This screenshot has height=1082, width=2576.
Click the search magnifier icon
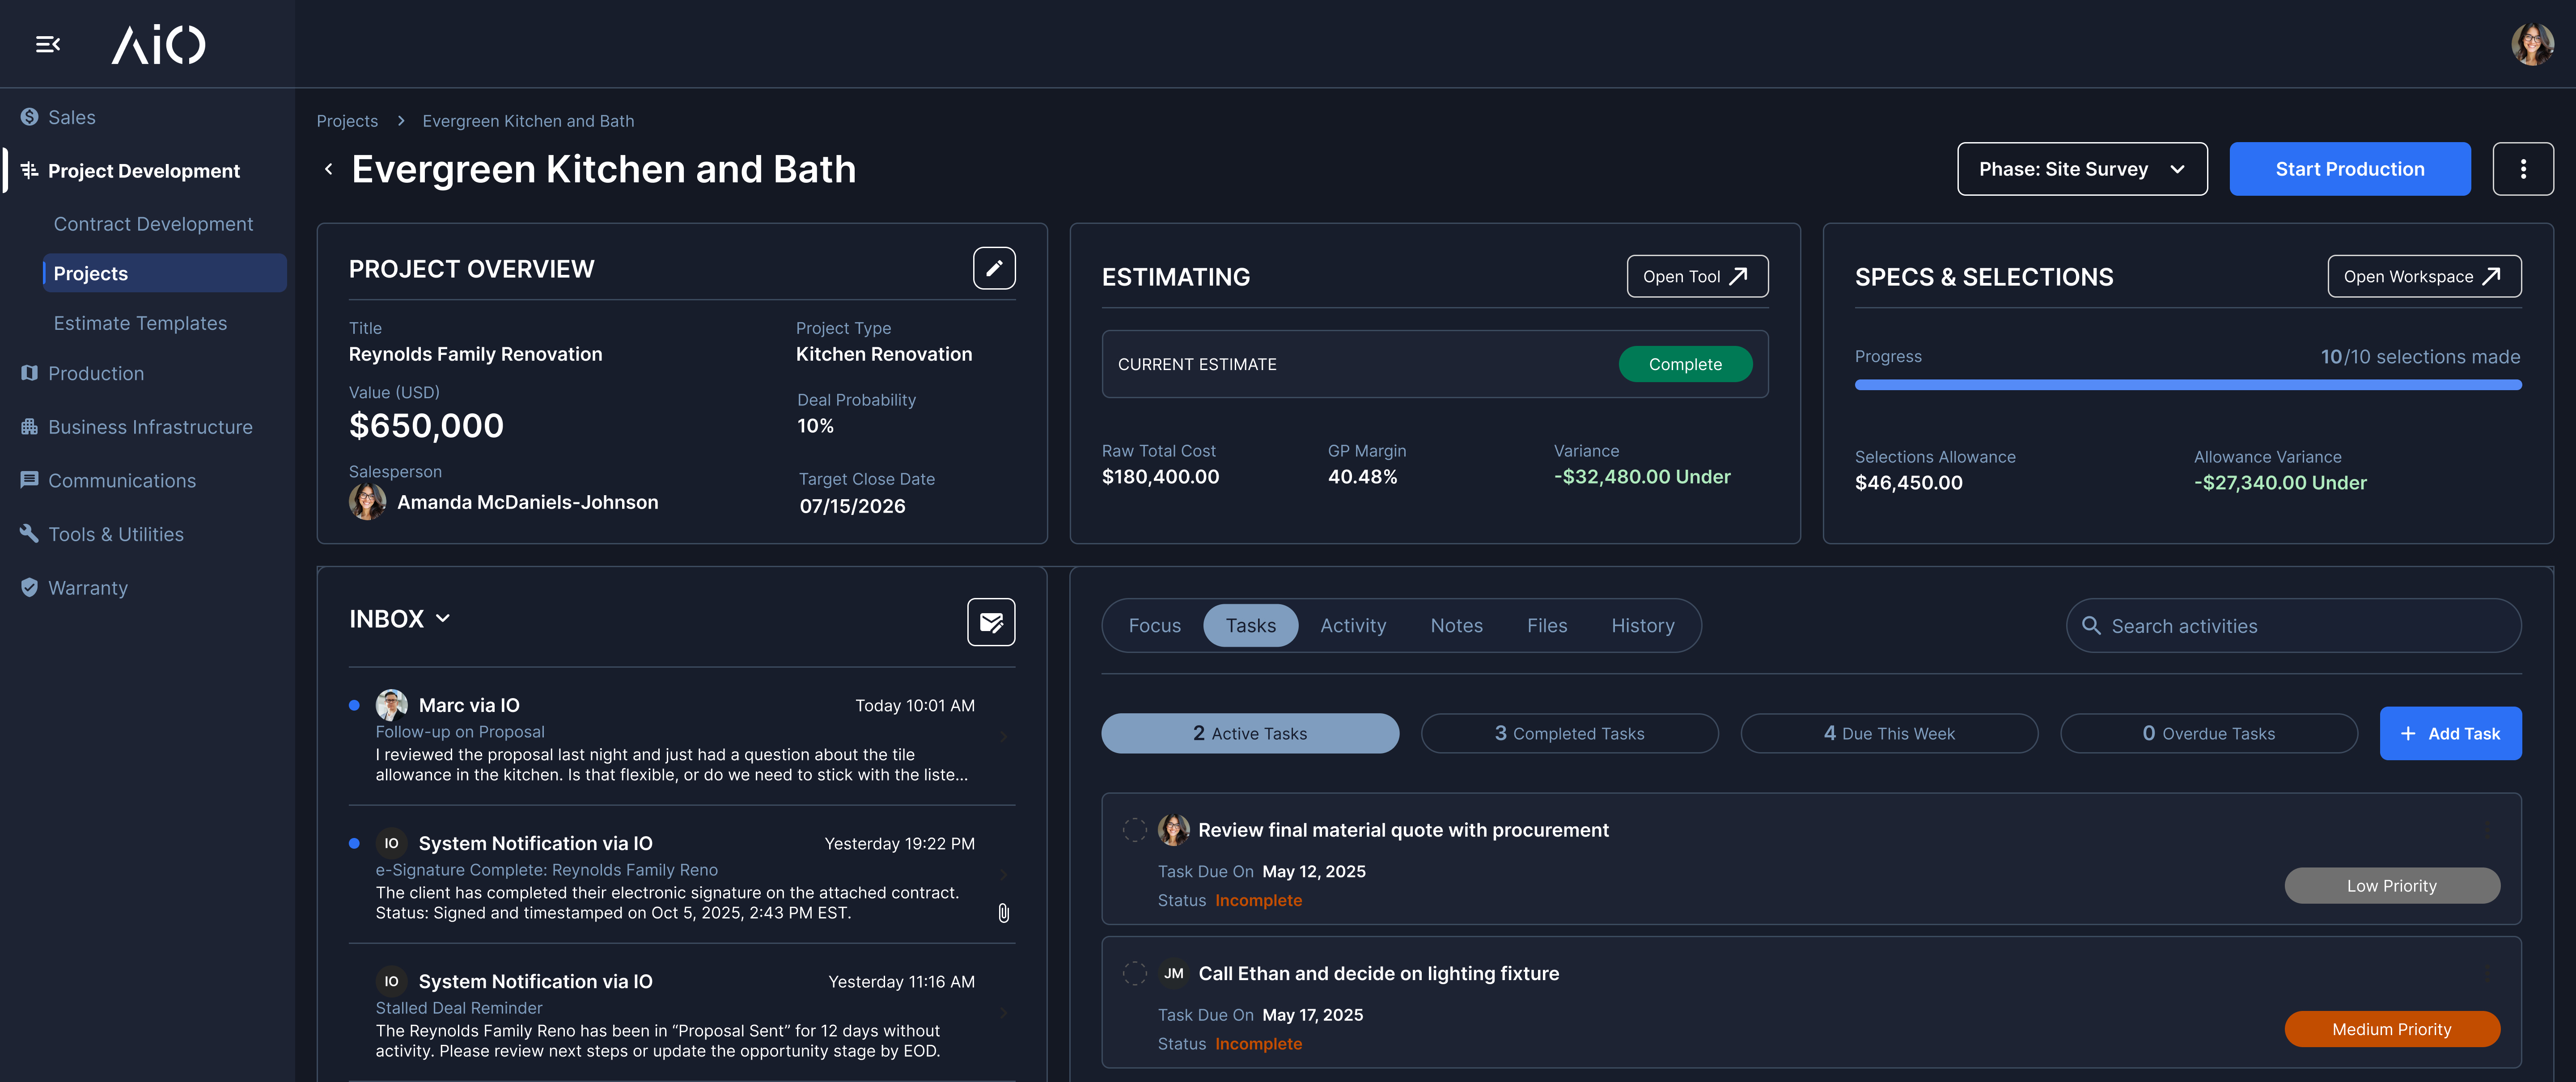point(2091,625)
